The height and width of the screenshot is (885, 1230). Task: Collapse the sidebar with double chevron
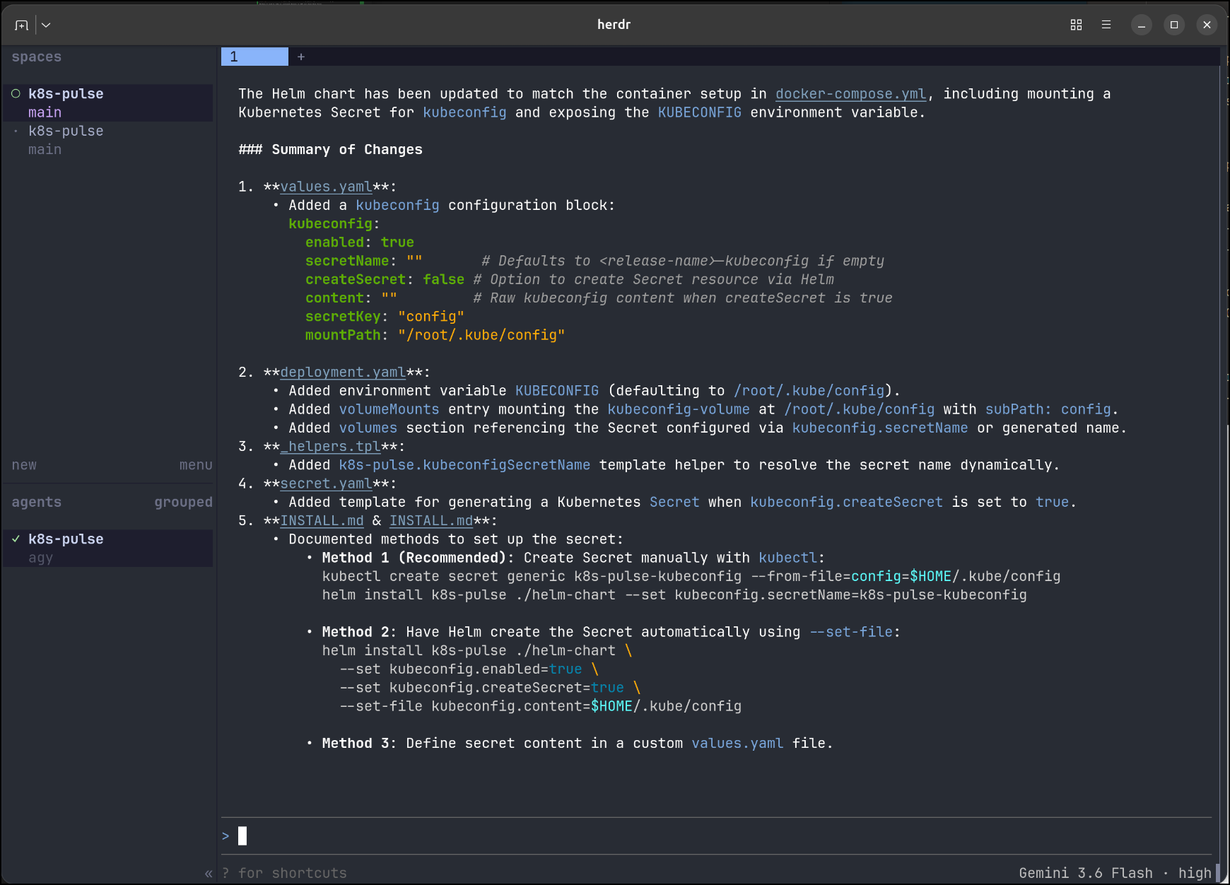click(209, 874)
